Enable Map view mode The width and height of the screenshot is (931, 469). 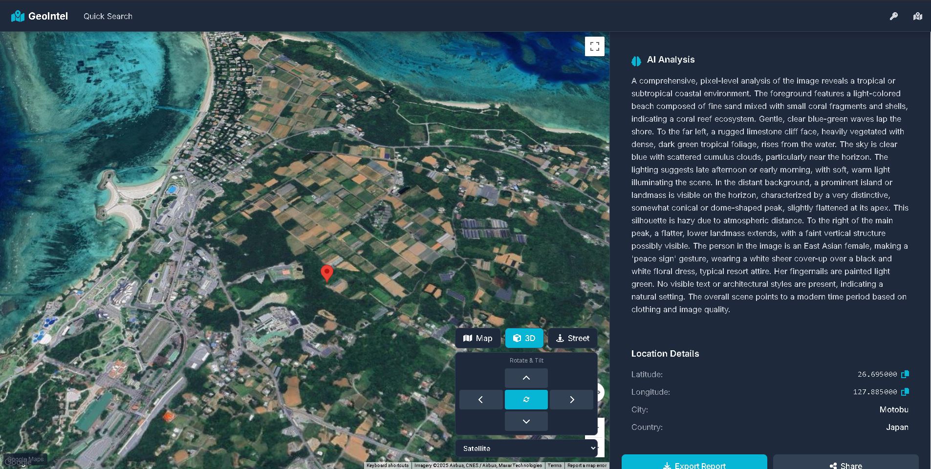(x=477, y=338)
